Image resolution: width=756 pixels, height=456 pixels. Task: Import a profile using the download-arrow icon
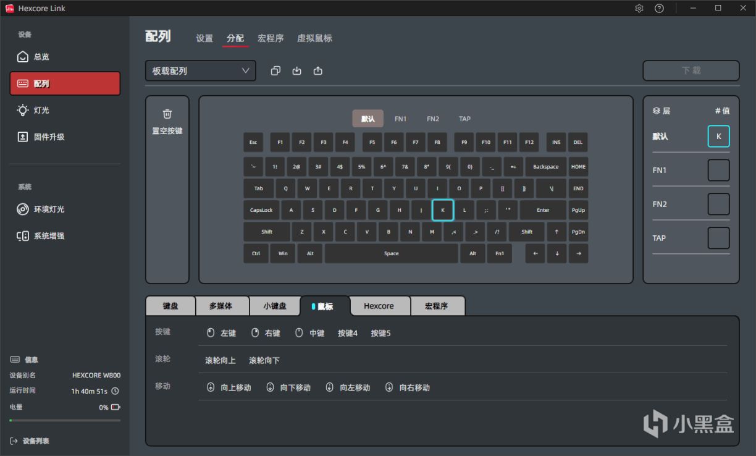[x=296, y=70]
